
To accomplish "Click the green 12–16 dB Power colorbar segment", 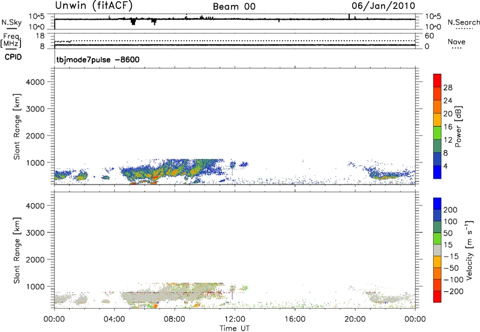I will 437,132.
